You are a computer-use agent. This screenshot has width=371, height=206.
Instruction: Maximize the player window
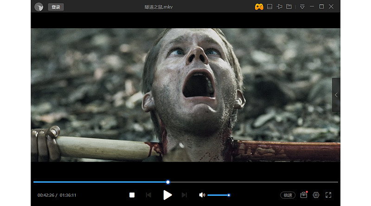321,6
